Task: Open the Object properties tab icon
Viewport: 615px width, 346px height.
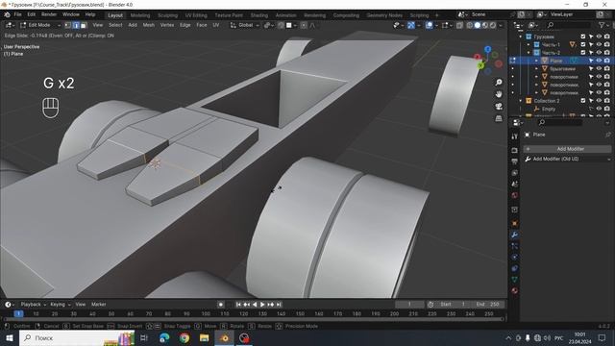Action: tap(515, 223)
